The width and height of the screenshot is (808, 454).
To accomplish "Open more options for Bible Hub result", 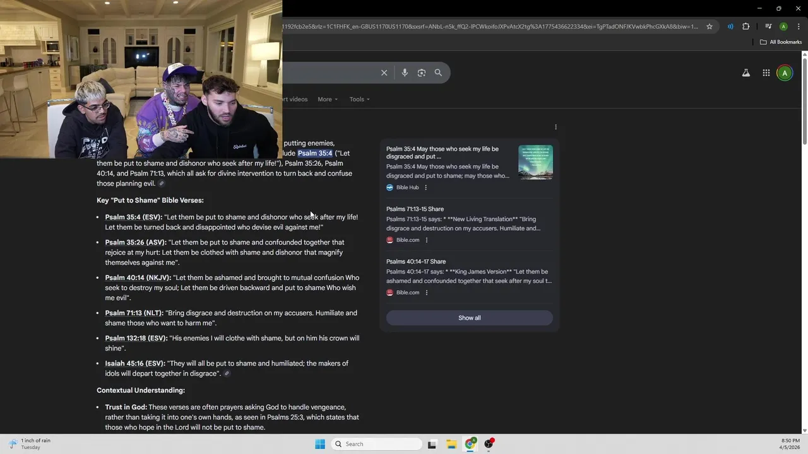I will click(x=425, y=187).
